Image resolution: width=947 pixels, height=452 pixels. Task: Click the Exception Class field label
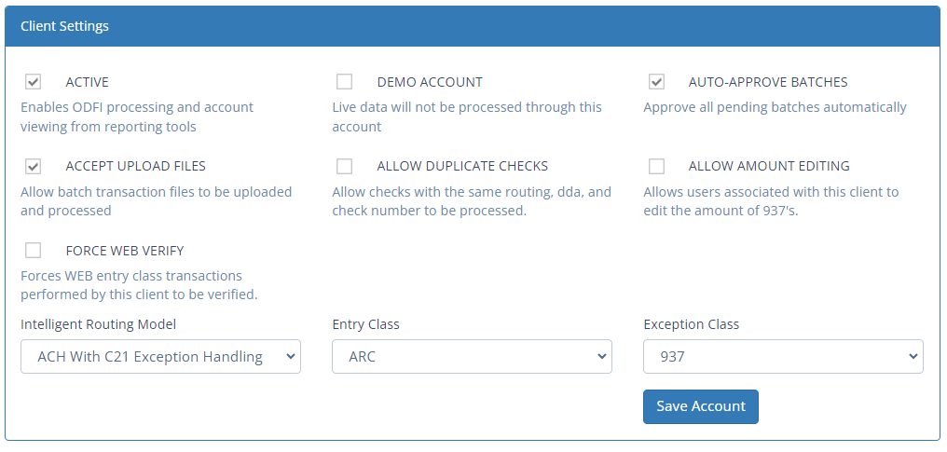coord(691,324)
